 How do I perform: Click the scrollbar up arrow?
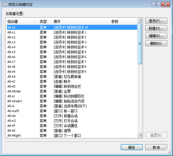[140, 21]
